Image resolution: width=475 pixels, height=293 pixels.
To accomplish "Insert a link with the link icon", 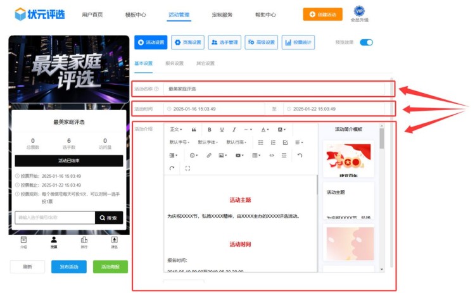I will tap(209, 155).
